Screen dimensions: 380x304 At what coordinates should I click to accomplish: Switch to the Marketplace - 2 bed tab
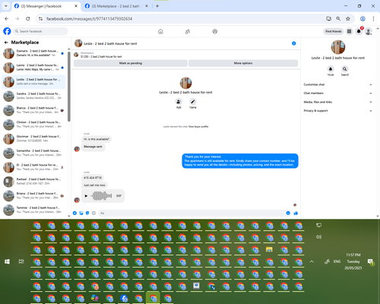[116, 6]
